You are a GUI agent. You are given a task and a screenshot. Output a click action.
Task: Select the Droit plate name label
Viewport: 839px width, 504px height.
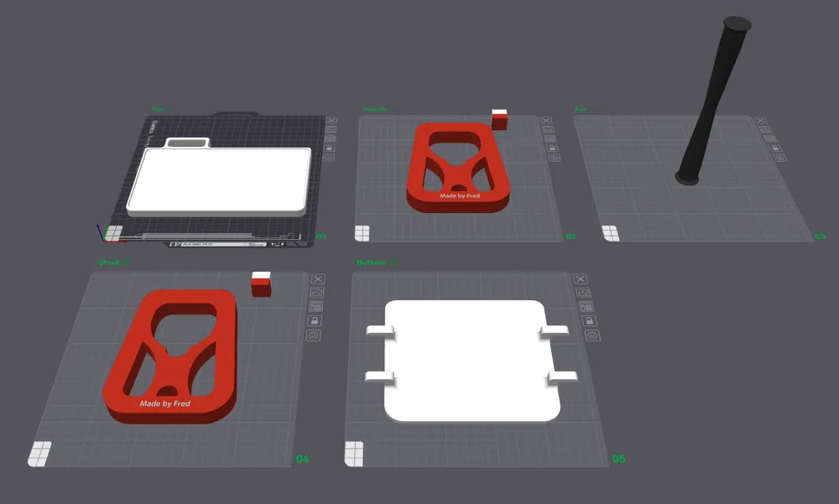[110, 262]
